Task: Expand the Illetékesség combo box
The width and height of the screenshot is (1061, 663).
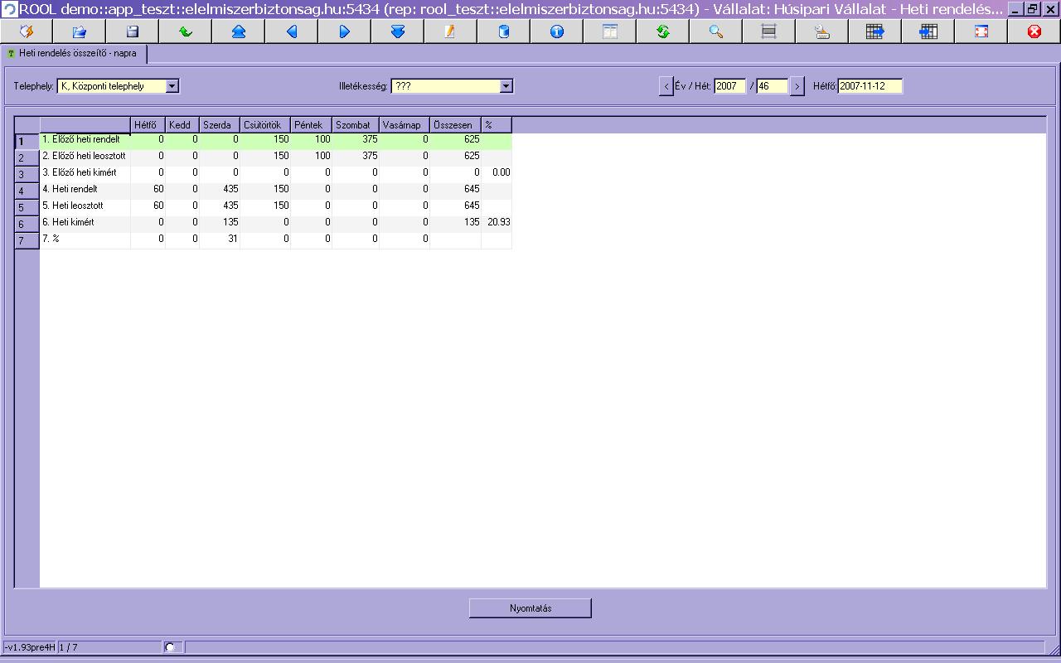Action: click(x=506, y=86)
